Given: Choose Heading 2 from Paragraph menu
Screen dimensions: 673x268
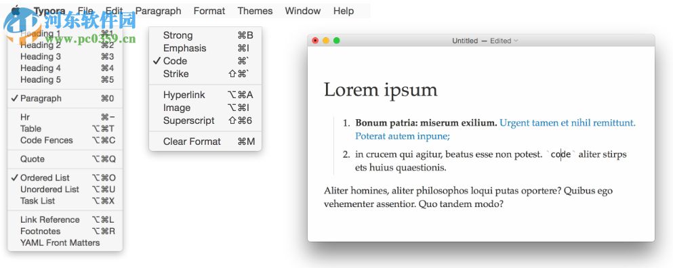Looking at the screenshot, I should pyautogui.click(x=65, y=45).
